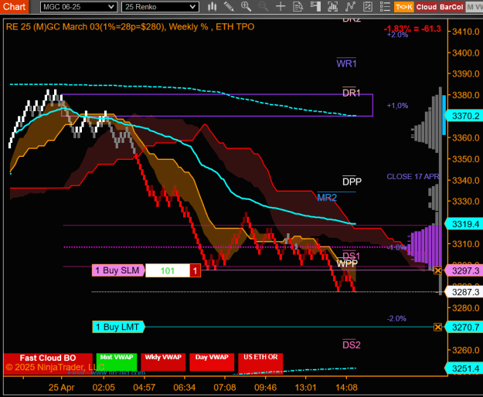483x397 pixels.
Task: Click the 3370.2 price marker
Action: [x=464, y=116]
